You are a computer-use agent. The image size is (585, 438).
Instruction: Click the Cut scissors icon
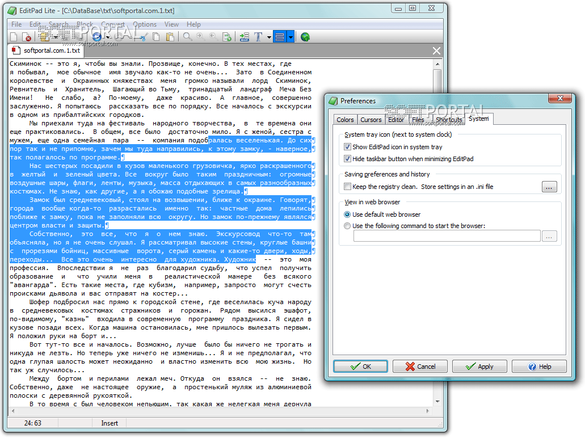click(143, 36)
